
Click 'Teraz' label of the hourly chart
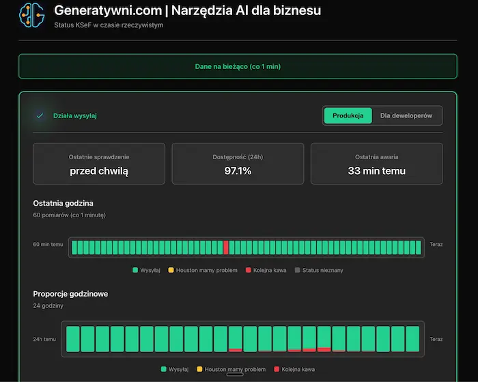point(436,245)
